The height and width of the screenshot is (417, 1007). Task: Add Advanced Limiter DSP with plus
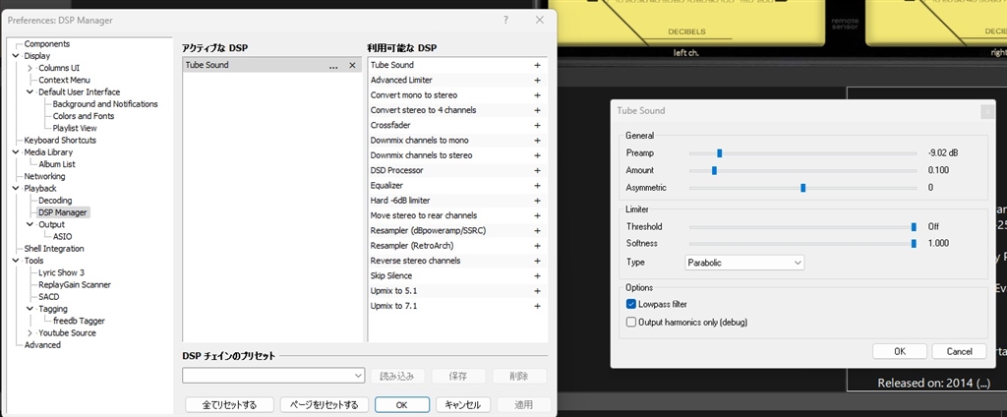(537, 81)
